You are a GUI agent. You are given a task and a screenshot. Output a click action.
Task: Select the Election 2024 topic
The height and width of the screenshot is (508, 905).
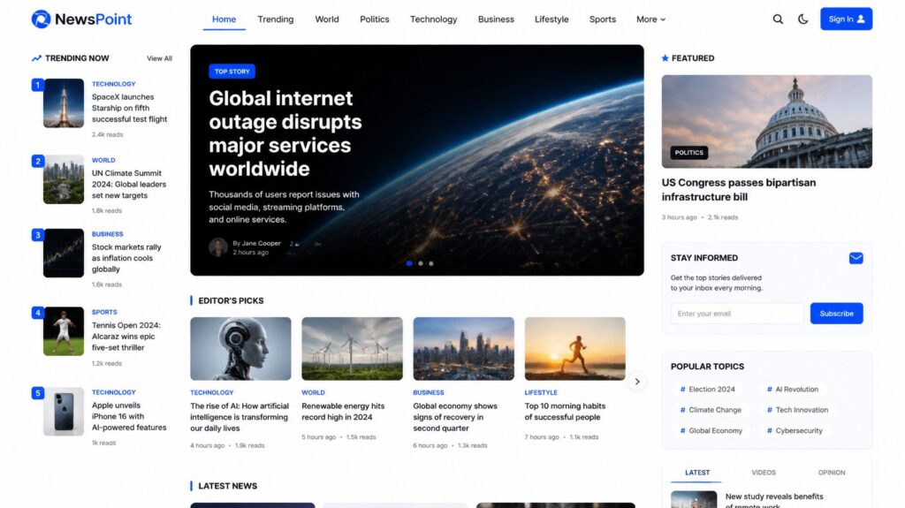click(x=708, y=389)
